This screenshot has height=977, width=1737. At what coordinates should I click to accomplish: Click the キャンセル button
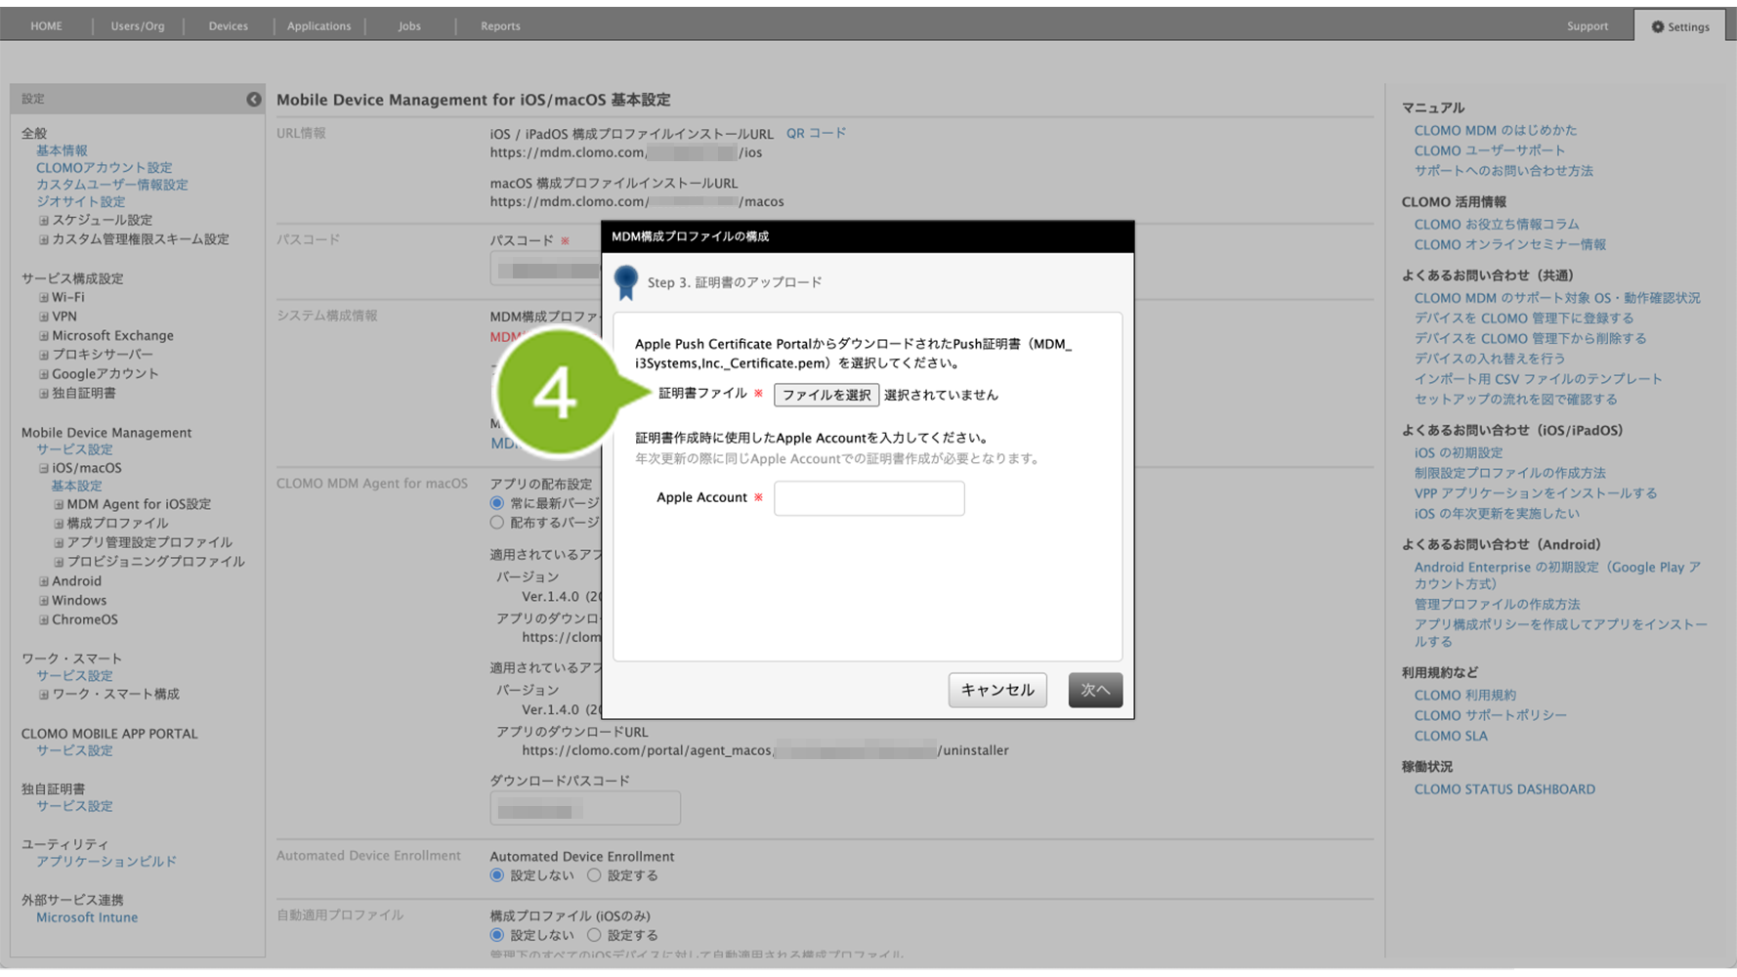(x=996, y=690)
